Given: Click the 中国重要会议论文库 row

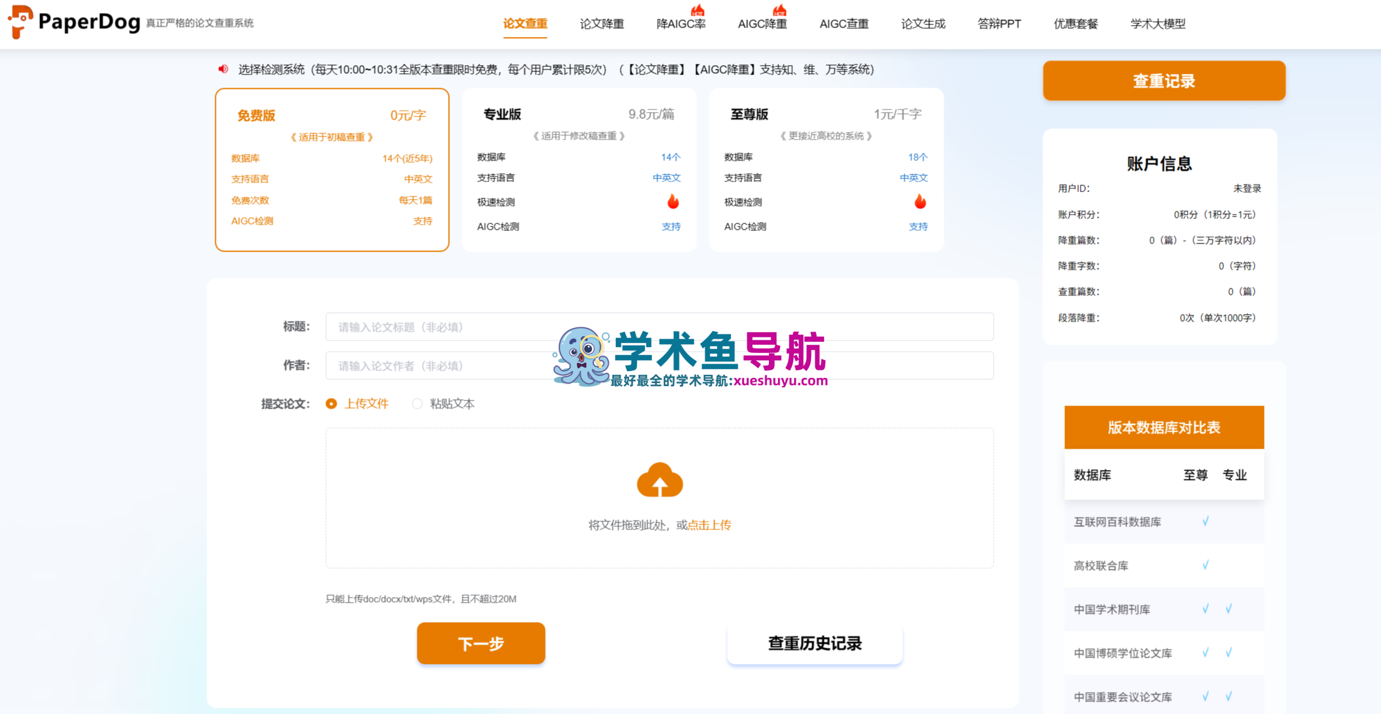Looking at the screenshot, I should click(1164, 696).
